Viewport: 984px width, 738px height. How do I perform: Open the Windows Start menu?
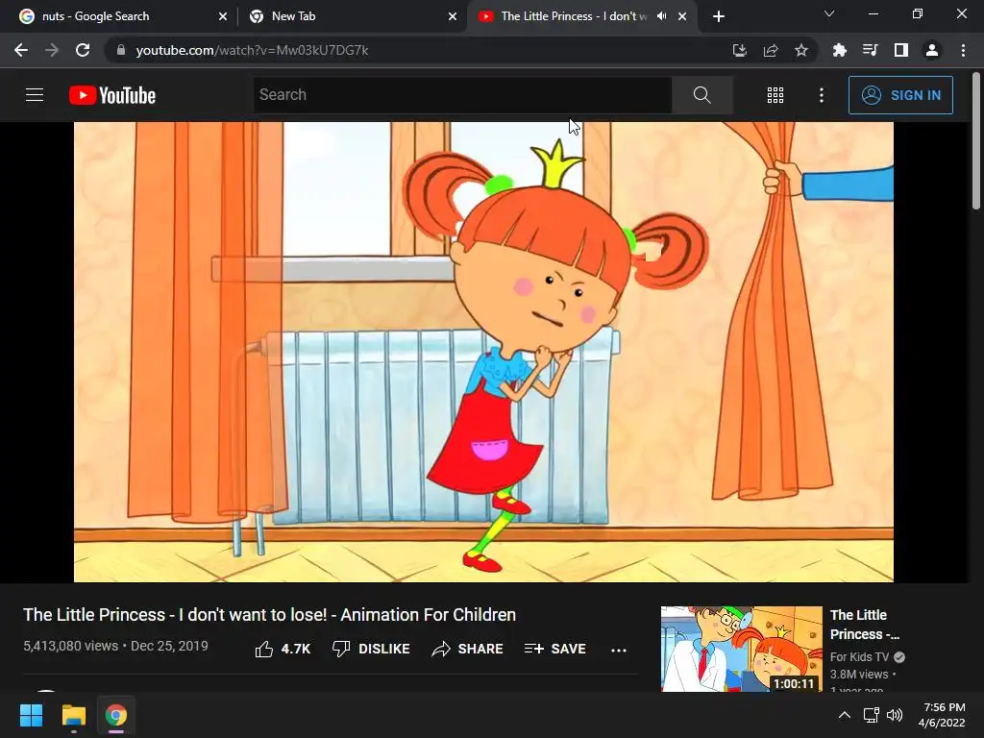(x=31, y=715)
